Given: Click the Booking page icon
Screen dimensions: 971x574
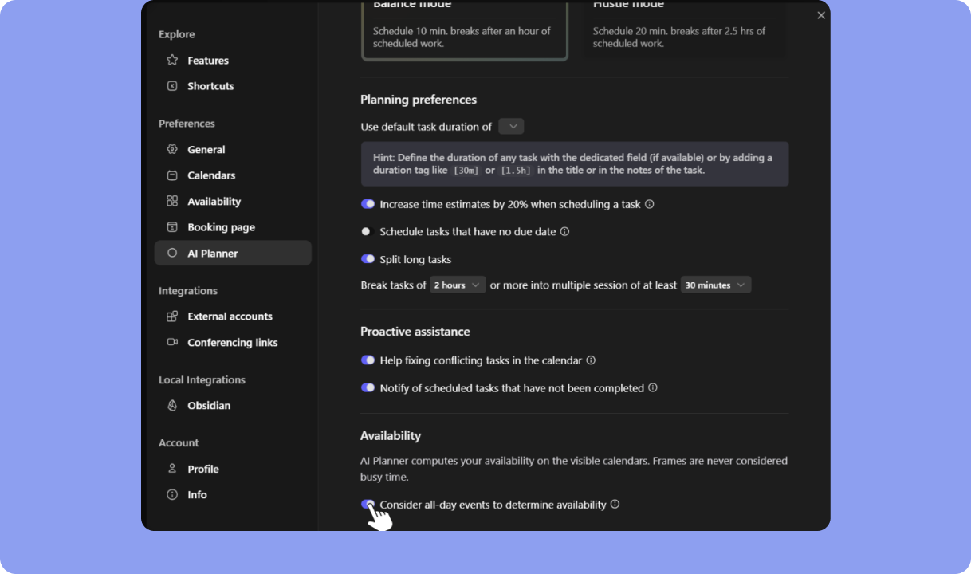Looking at the screenshot, I should 172,226.
